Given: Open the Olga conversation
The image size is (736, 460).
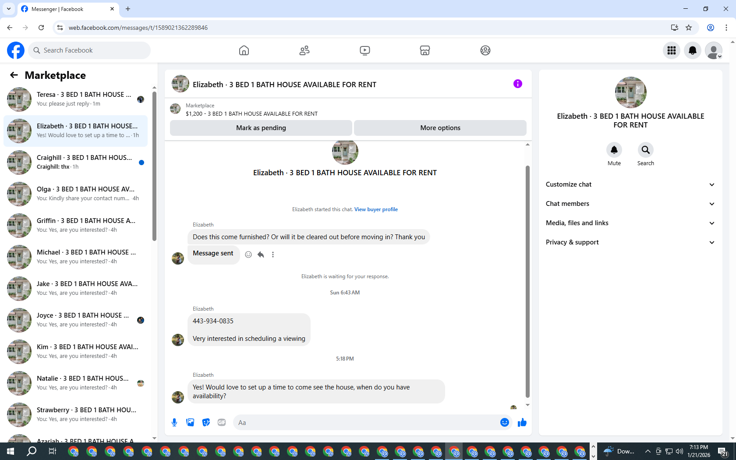Looking at the screenshot, I should pos(75,194).
